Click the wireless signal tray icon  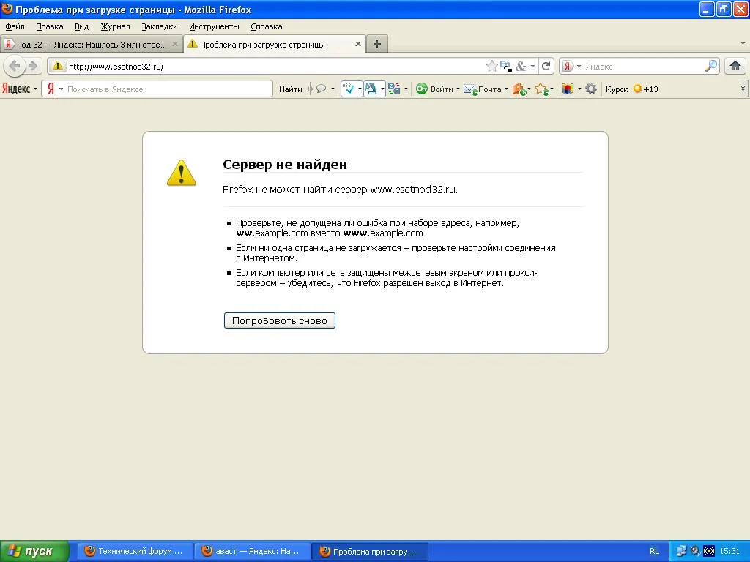tap(709, 551)
